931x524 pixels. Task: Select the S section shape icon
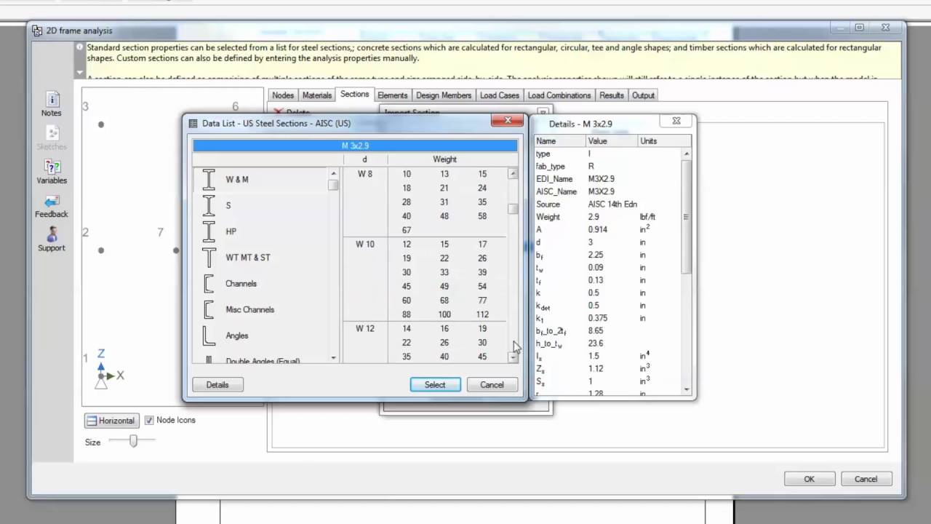[209, 205]
